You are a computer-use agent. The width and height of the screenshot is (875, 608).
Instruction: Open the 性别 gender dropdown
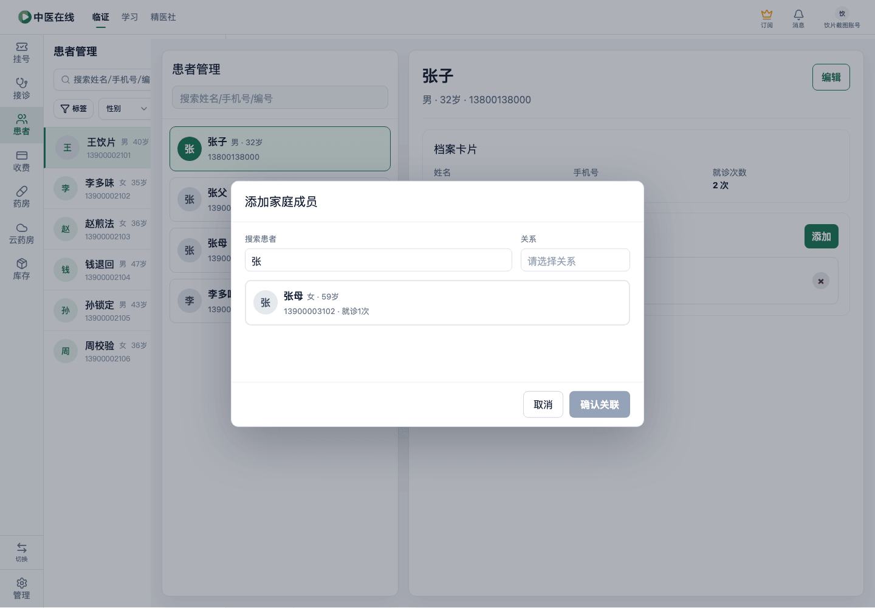click(x=126, y=109)
